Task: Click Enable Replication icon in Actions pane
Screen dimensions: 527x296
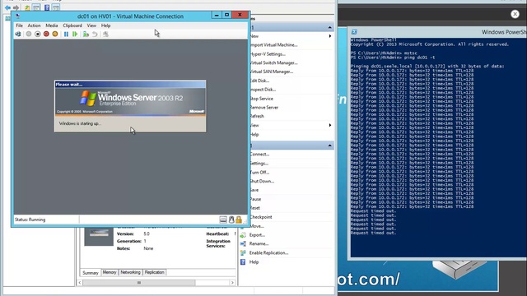Action: click(243, 252)
